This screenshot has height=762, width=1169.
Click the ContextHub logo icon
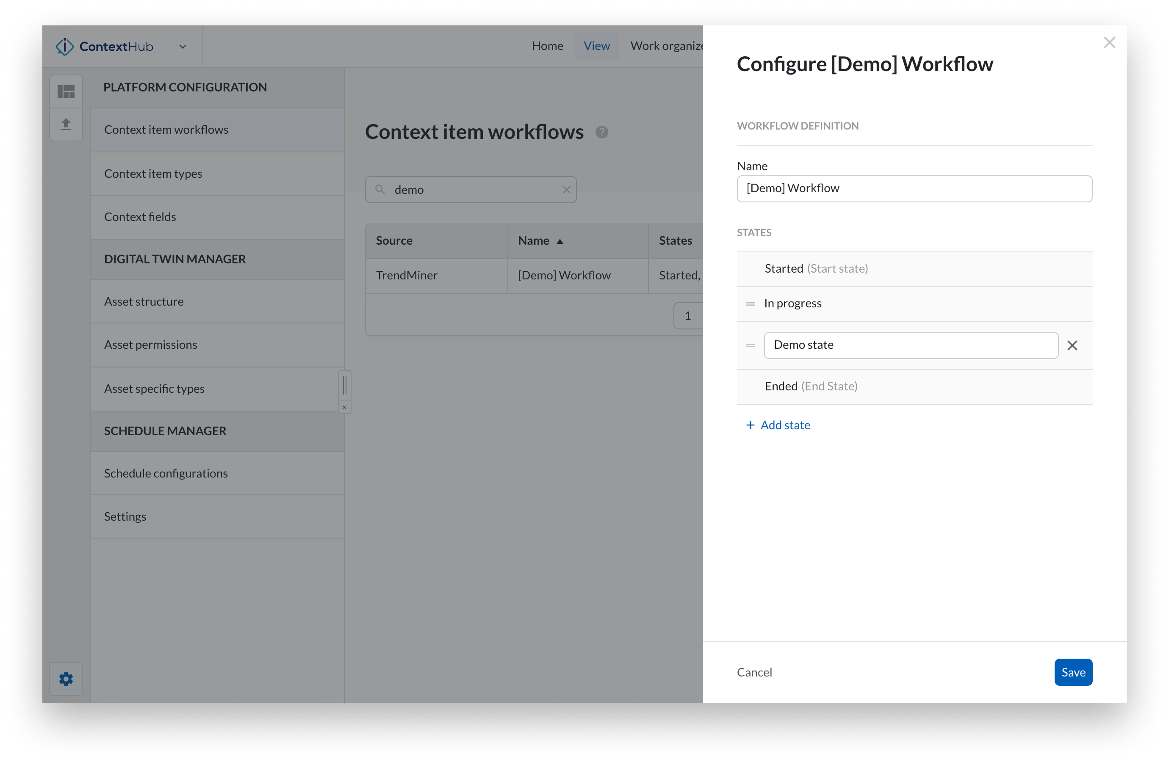64,46
